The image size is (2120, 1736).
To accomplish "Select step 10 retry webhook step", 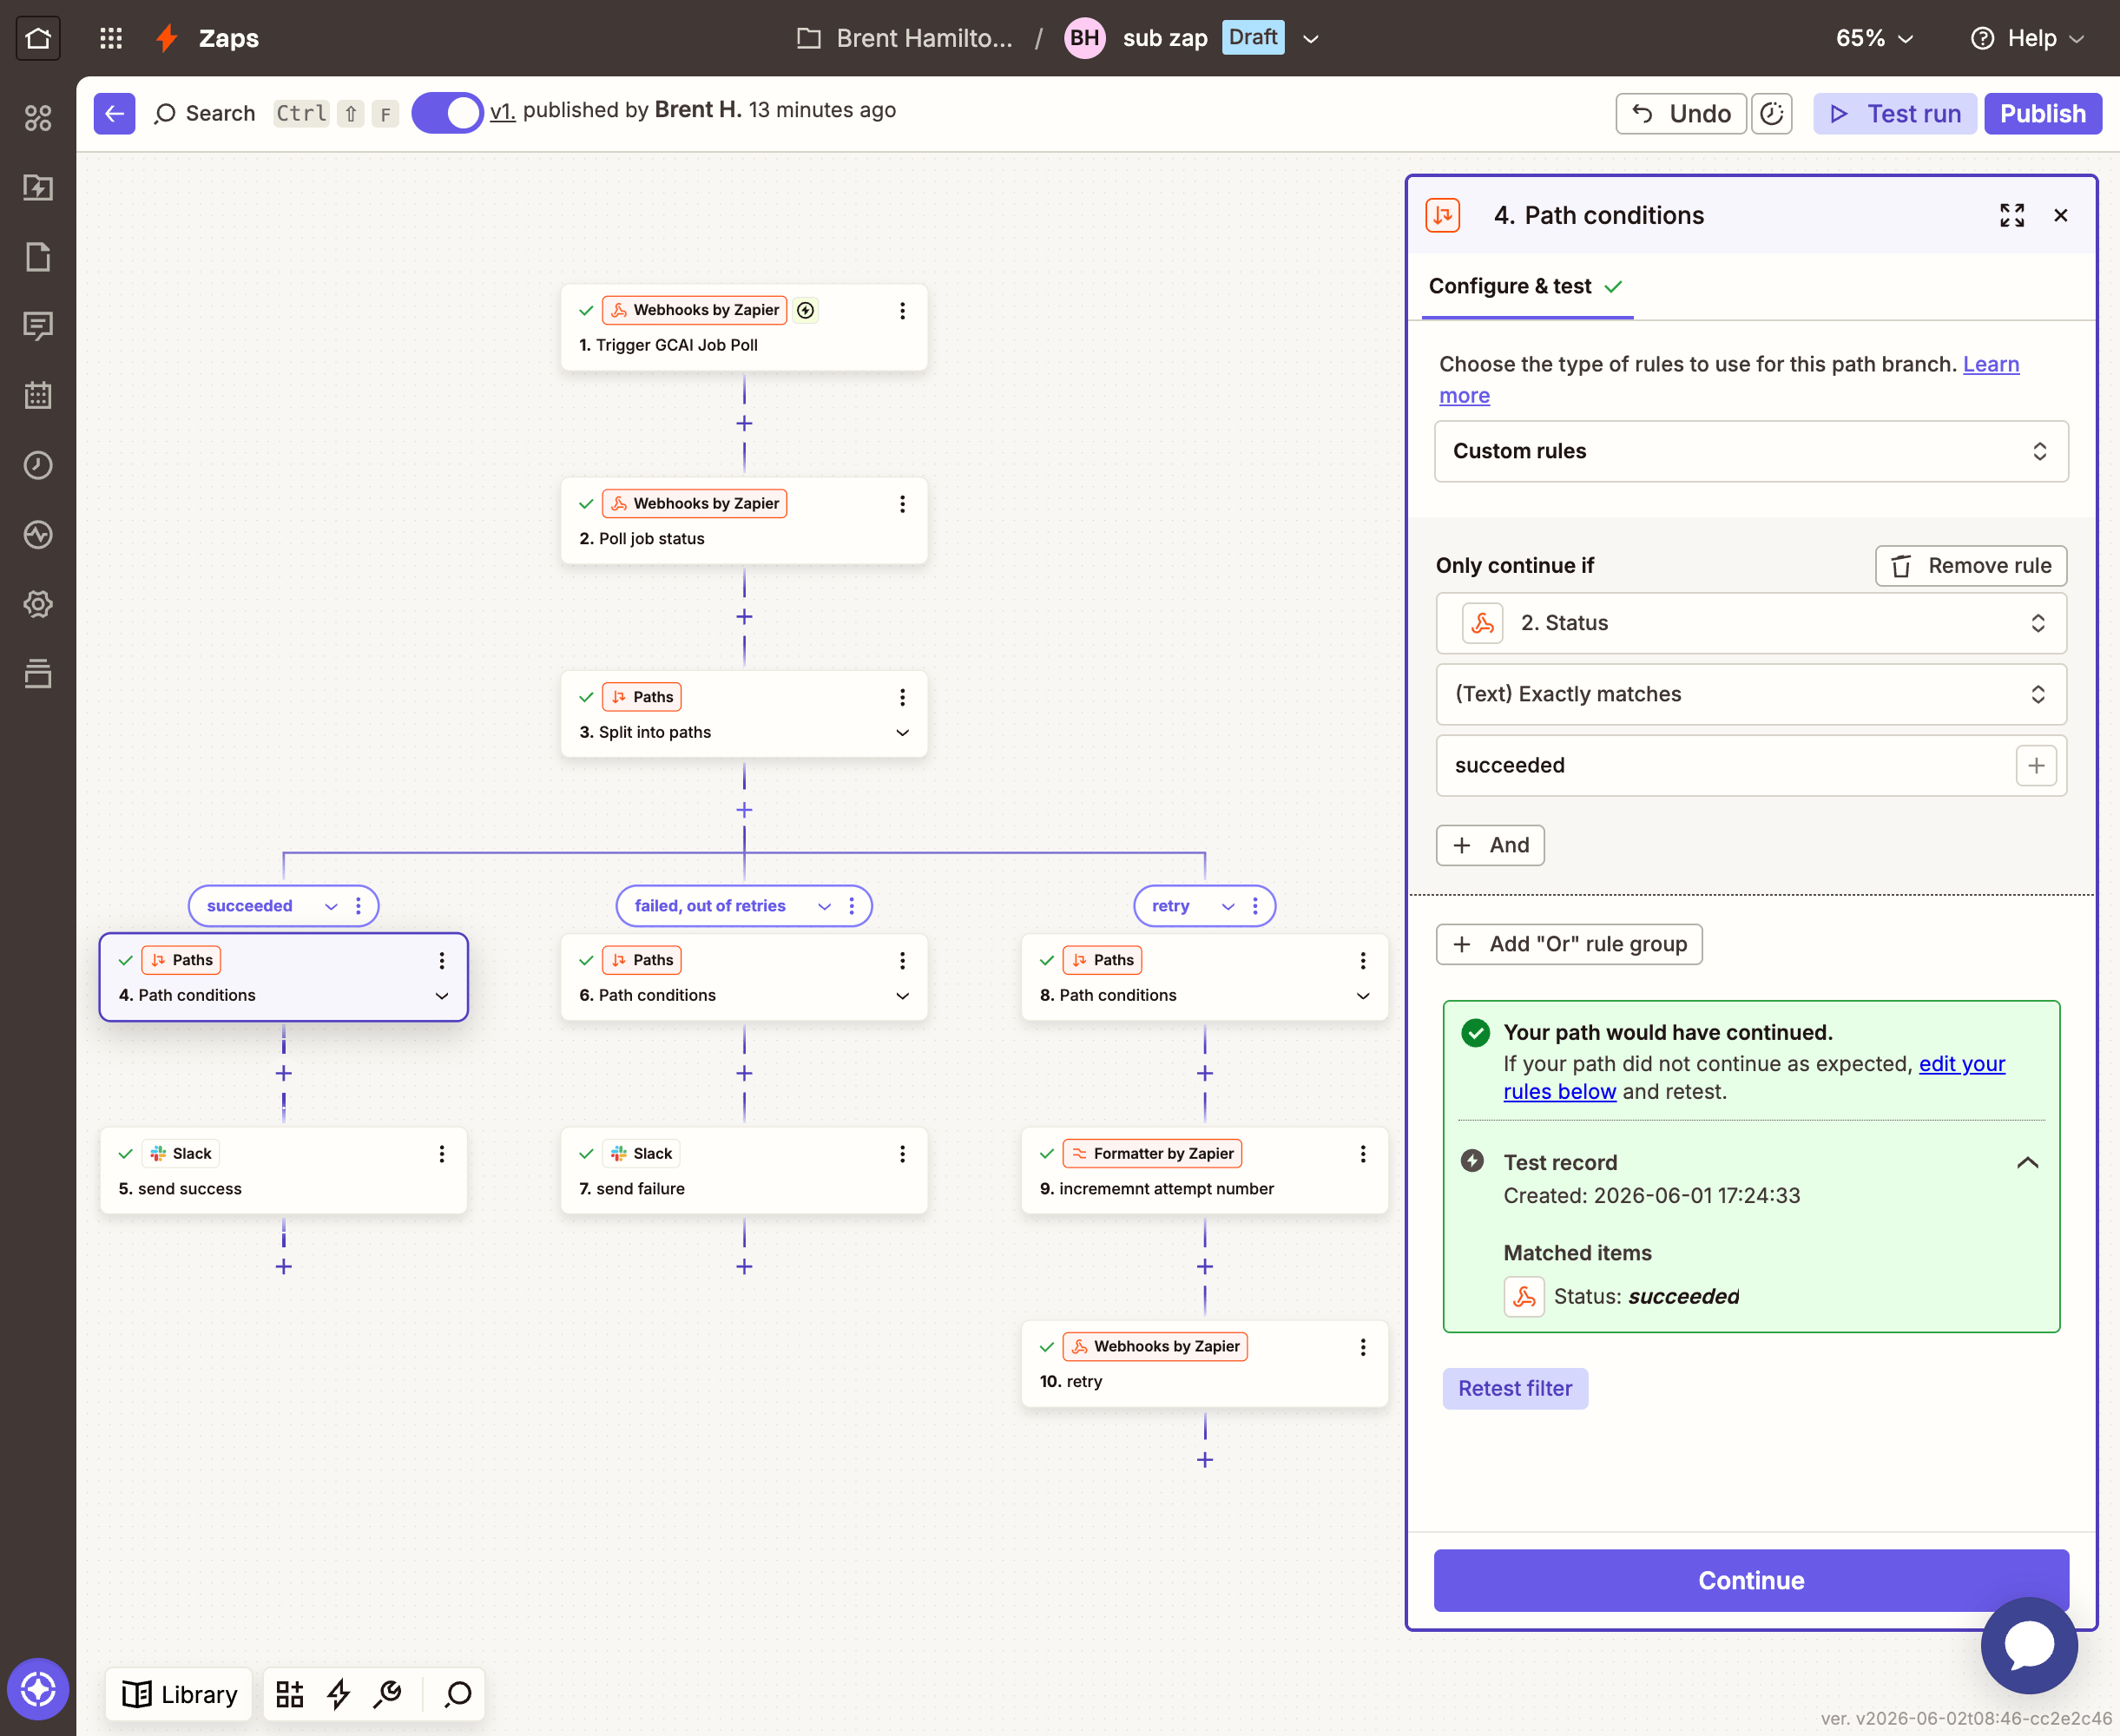I will point(1205,1364).
